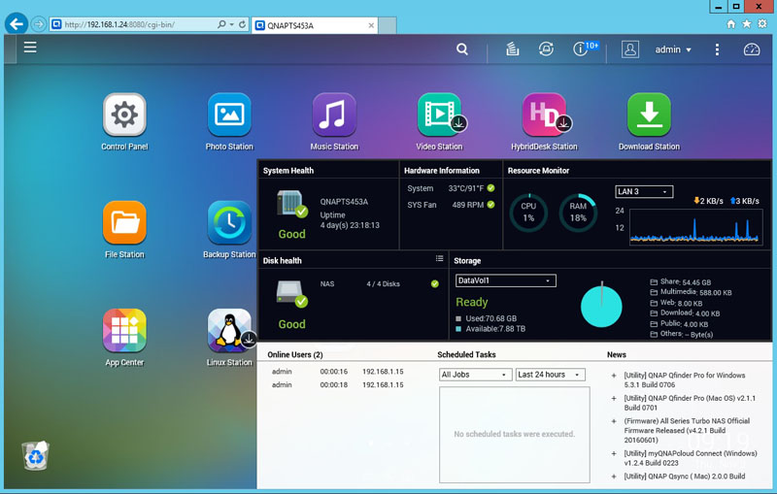The width and height of the screenshot is (777, 494).
Task: Open Music Station
Action: tap(334, 115)
